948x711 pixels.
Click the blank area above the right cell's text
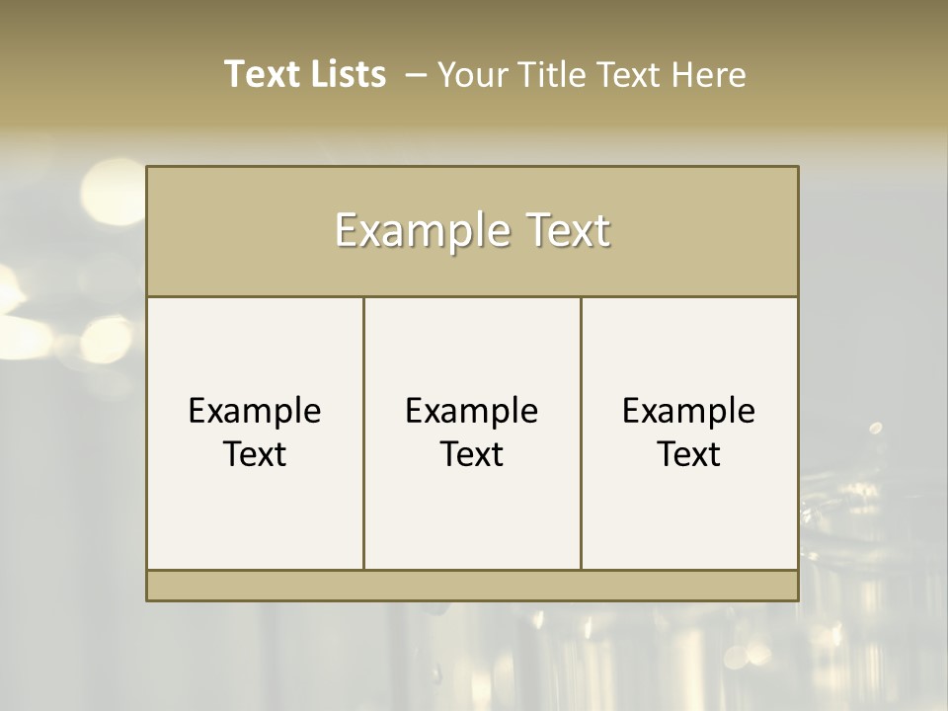point(688,341)
